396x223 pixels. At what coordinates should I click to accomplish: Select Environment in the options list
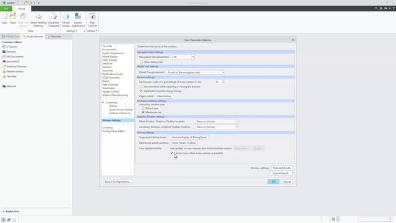click(110, 50)
